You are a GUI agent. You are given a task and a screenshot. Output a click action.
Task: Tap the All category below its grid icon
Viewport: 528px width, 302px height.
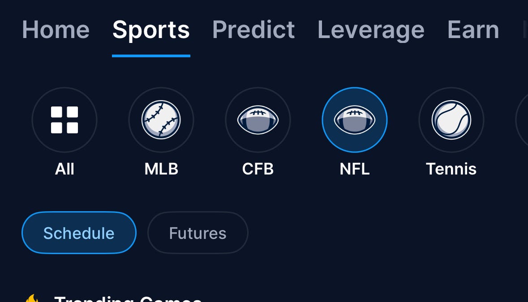[64, 169]
